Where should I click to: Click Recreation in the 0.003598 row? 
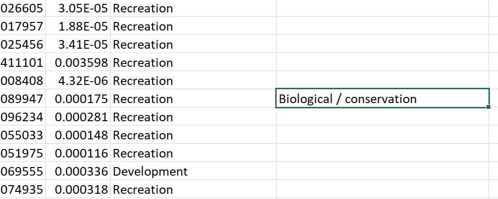(x=143, y=63)
